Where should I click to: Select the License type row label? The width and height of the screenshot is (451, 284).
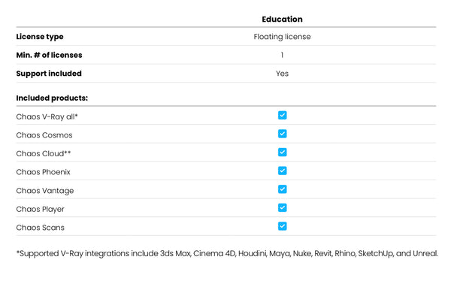(40, 37)
